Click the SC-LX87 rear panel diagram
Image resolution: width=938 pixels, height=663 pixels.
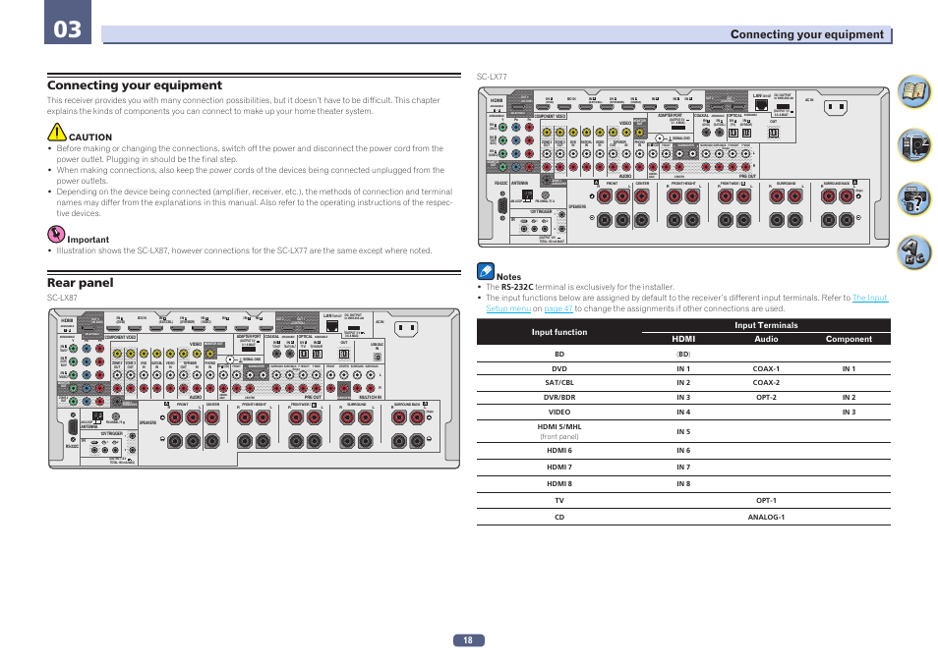click(x=254, y=389)
